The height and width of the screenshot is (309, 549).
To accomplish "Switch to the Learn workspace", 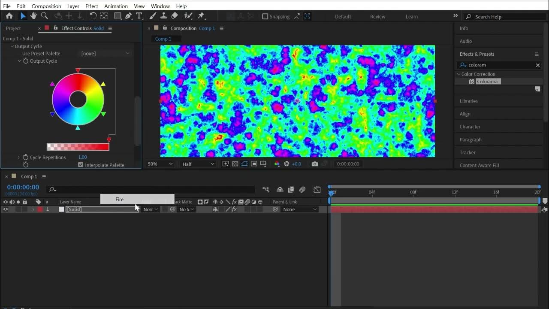I will click(412, 17).
